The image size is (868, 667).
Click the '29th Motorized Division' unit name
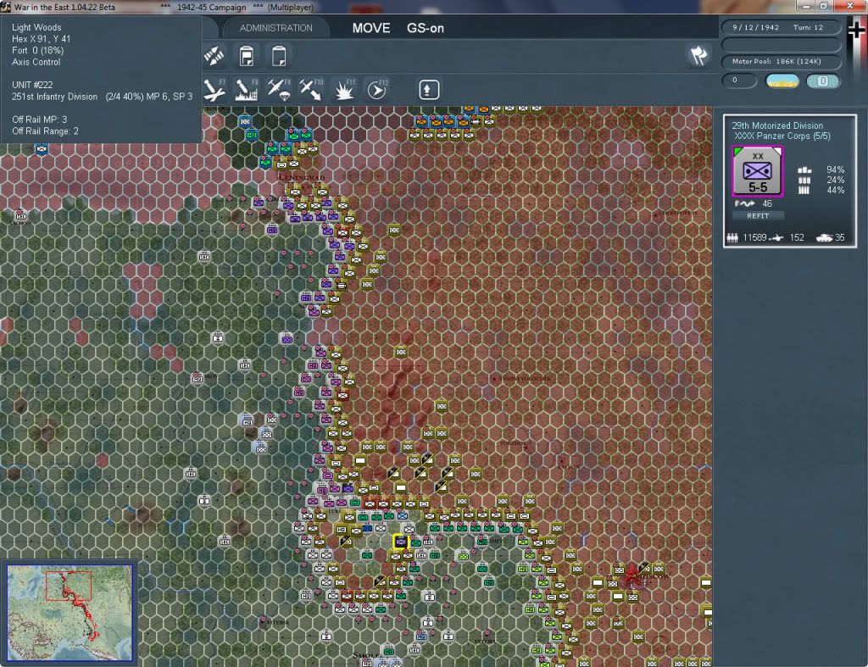point(777,125)
